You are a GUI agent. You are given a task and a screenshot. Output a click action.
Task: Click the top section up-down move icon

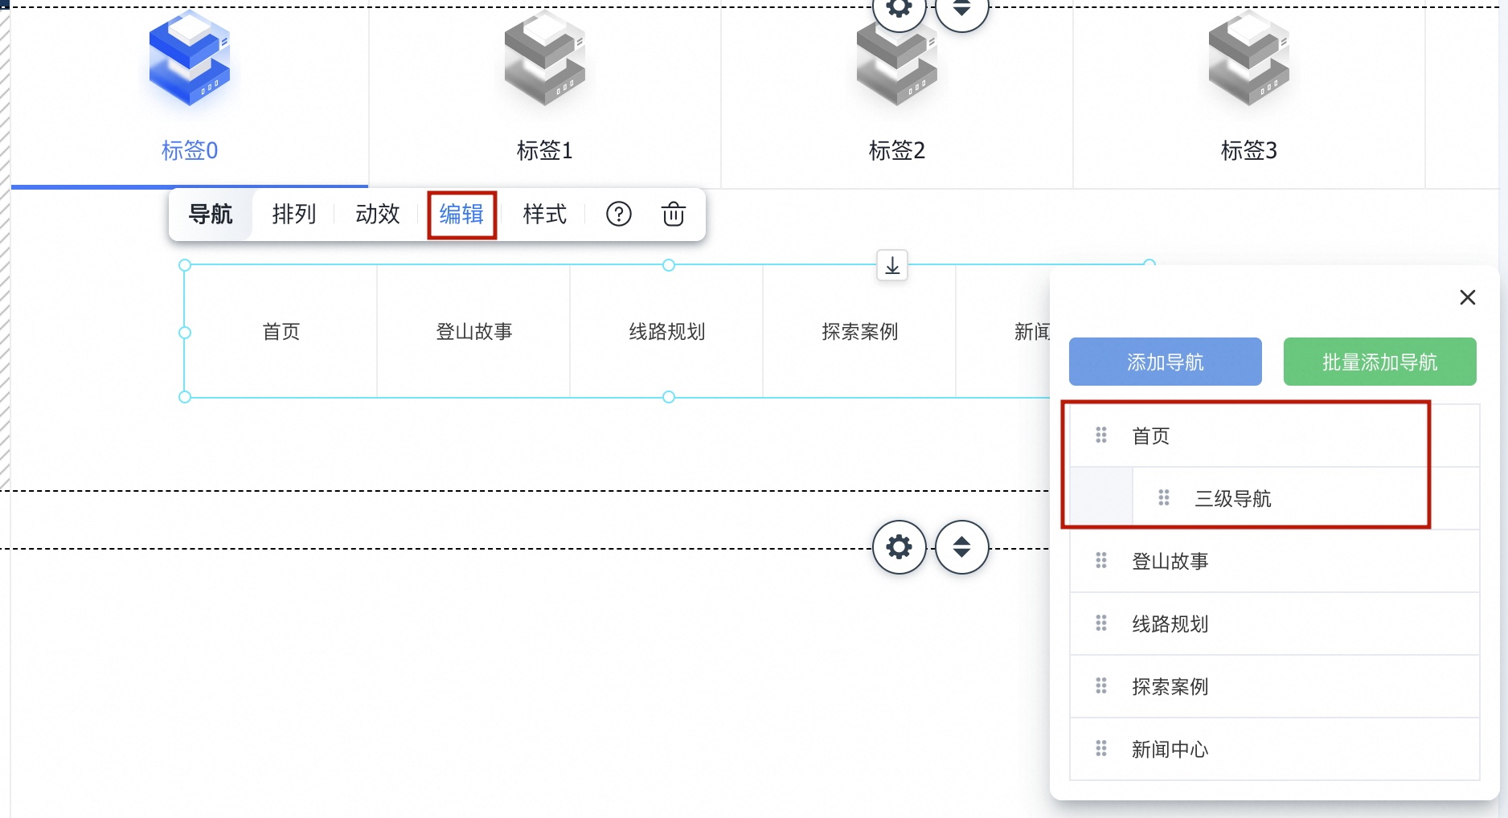pyautogui.click(x=962, y=10)
